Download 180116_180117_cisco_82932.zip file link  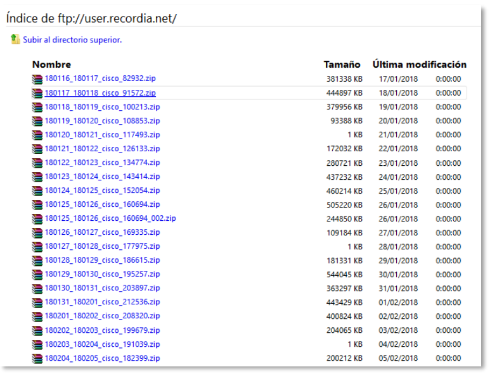coord(100,78)
